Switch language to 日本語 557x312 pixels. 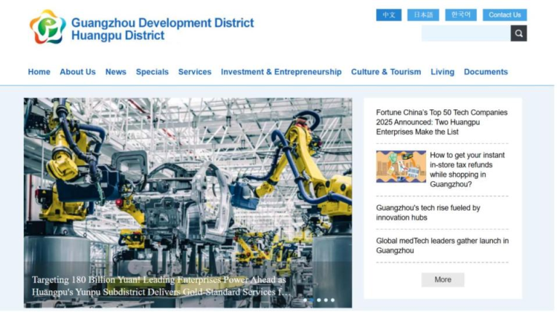[422, 15]
